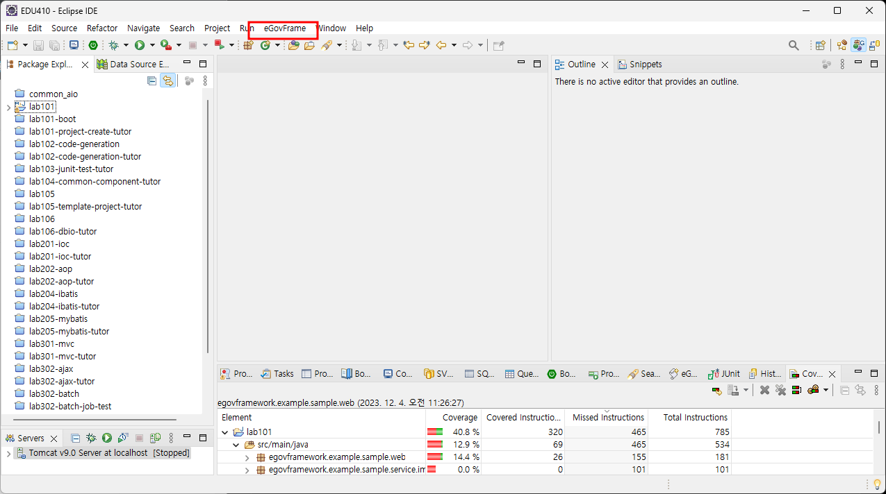Open the eGovFrame menu
Image resolution: width=886 pixels, height=494 pixels.
(284, 28)
